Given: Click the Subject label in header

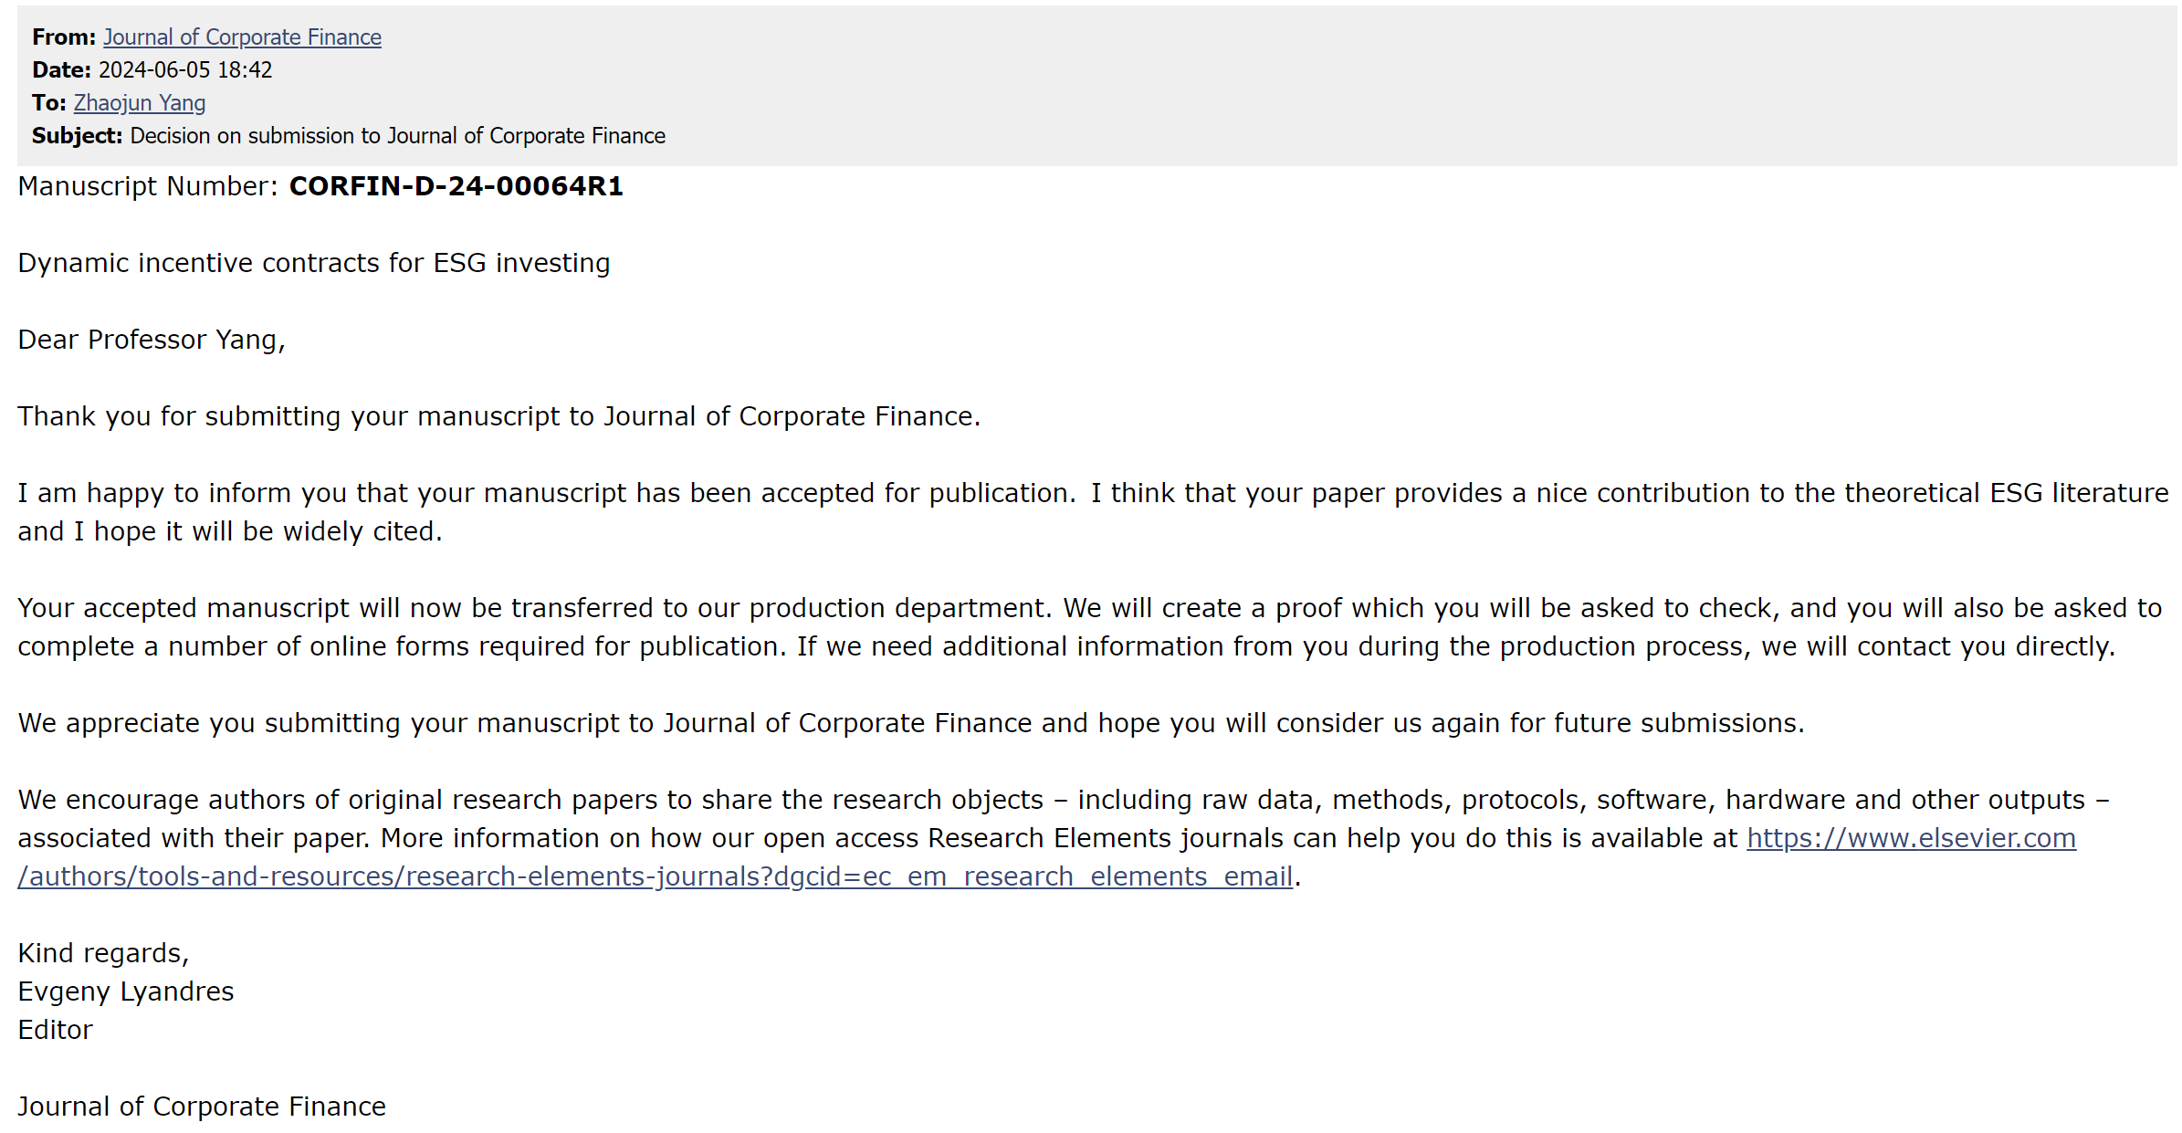Looking at the screenshot, I should (78, 136).
